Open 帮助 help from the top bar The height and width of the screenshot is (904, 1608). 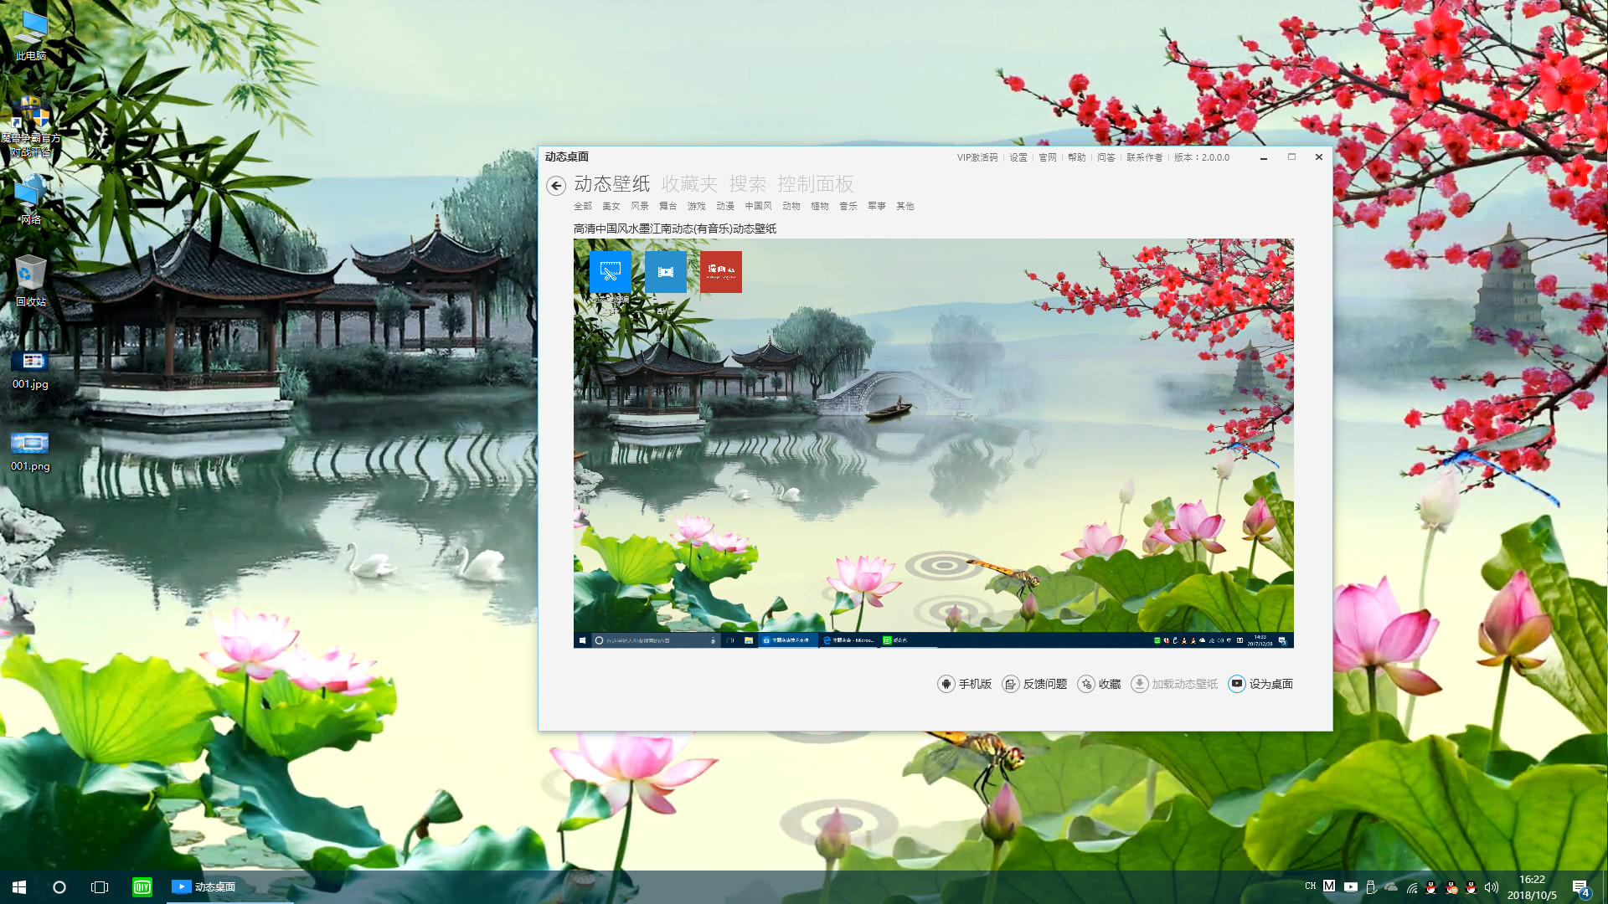[x=1076, y=157]
